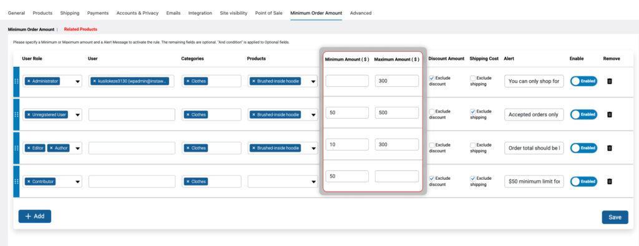
Task: Remove Clothes category tag in Contributor row
Action: (x=188, y=182)
